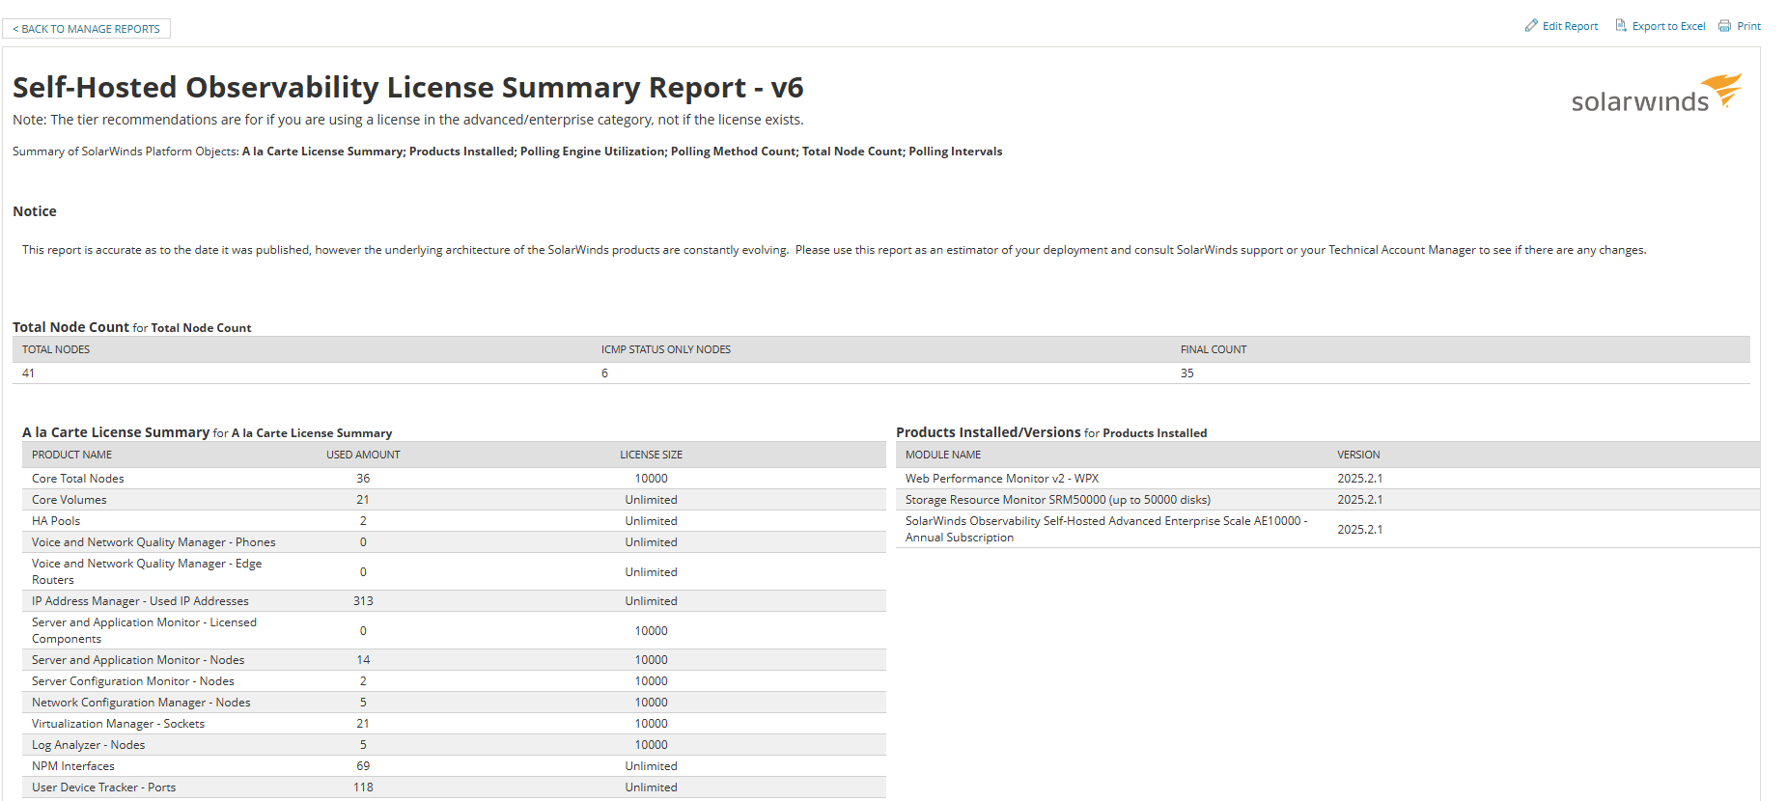Screen dimensions: 1786x801
Task: Click Virtualization Manager - Sockets row
Action: point(454,724)
